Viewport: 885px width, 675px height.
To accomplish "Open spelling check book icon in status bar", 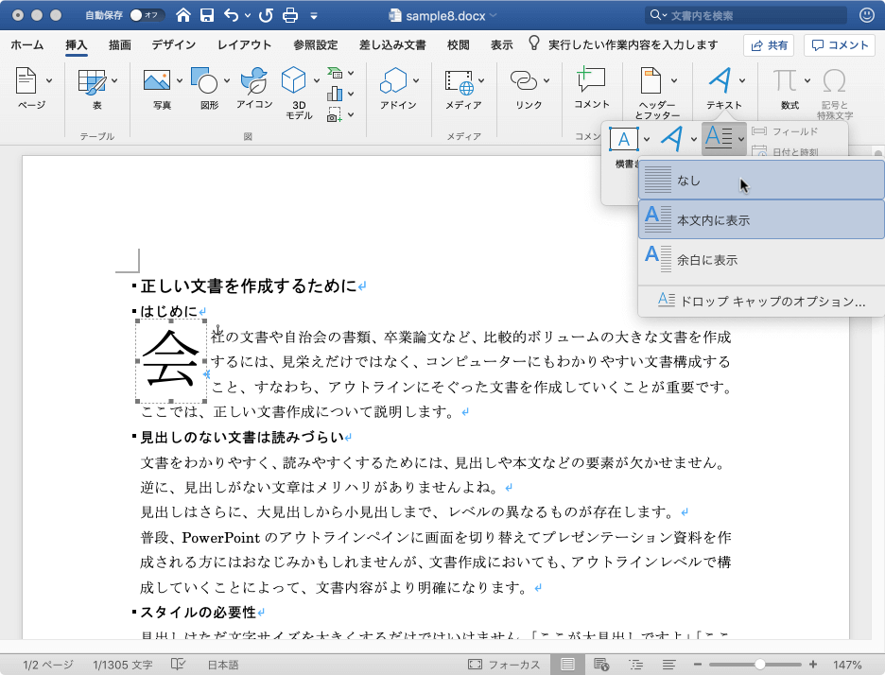I will [179, 665].
